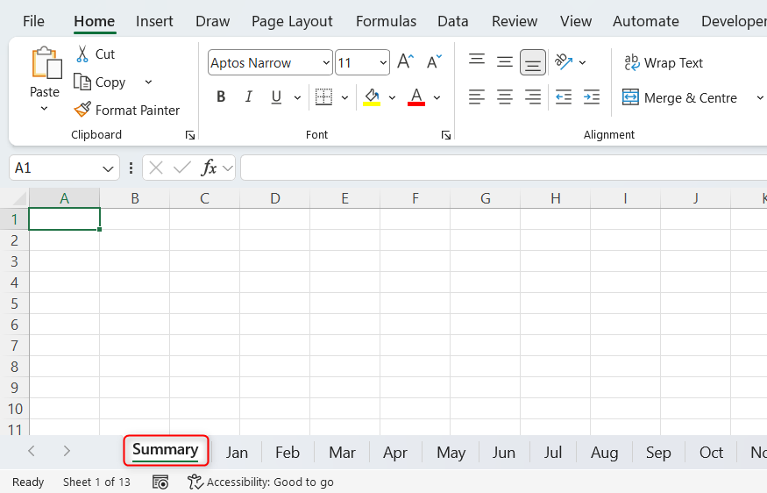767x493 pixels.
Task: Expand the Borders dropdown arrow
Action: click(344, 97)
